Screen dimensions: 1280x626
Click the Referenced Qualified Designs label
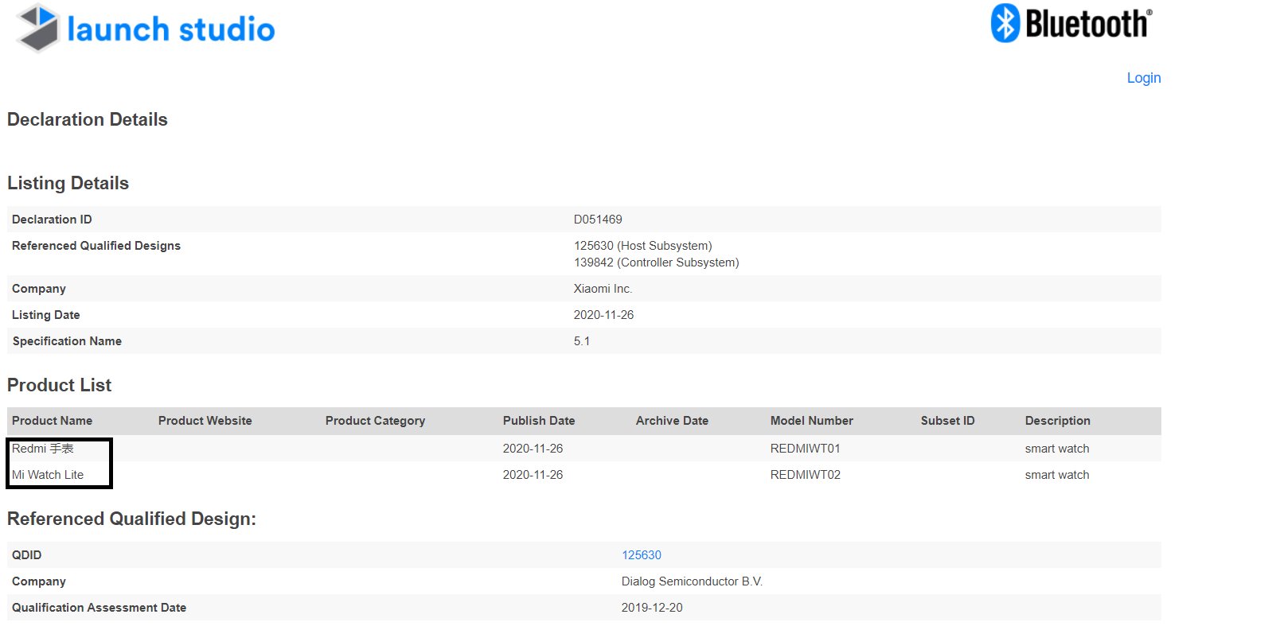96,246
